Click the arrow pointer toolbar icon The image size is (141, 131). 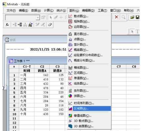51,17
